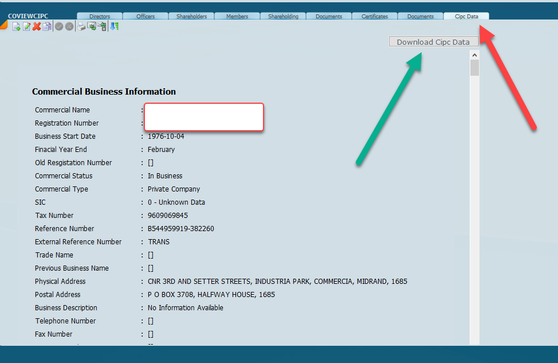This screenshot has height=363, width=558.
Task: Click the edit record pencil icon
Action: click(x=26, y=27)
